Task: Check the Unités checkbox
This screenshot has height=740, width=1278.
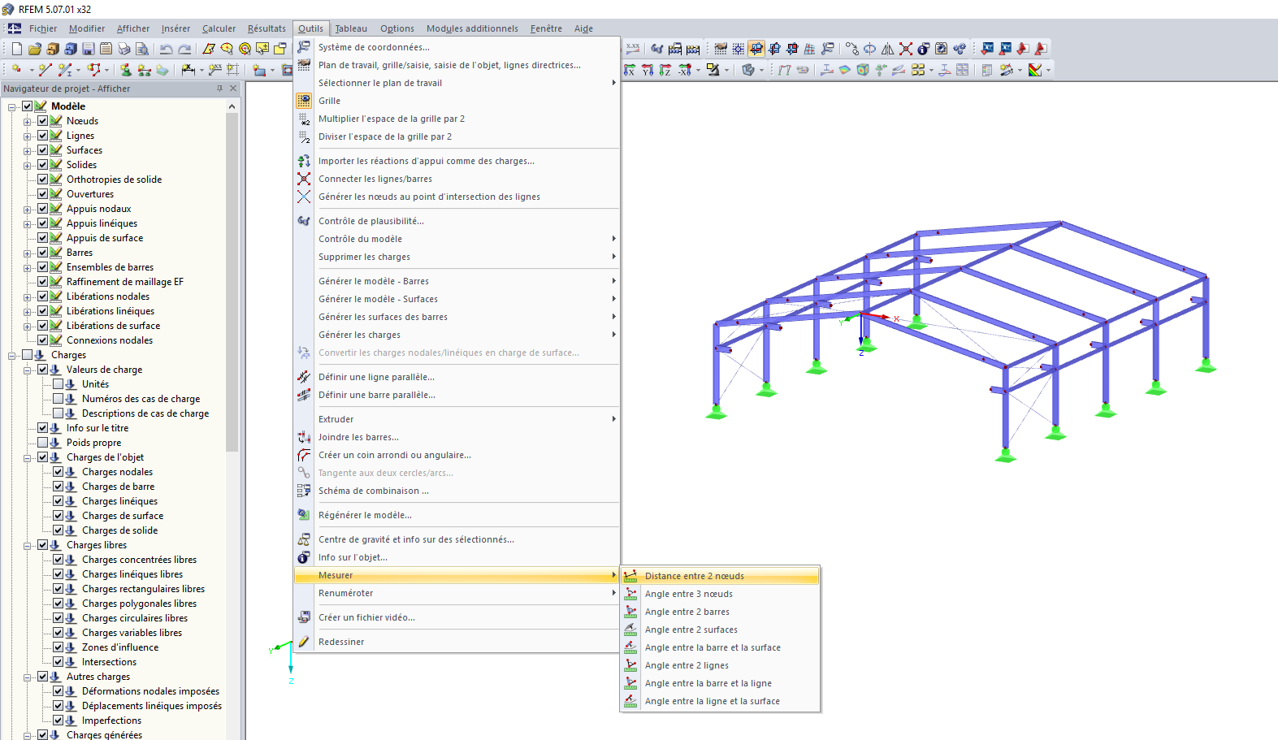Action: point(58,384)
